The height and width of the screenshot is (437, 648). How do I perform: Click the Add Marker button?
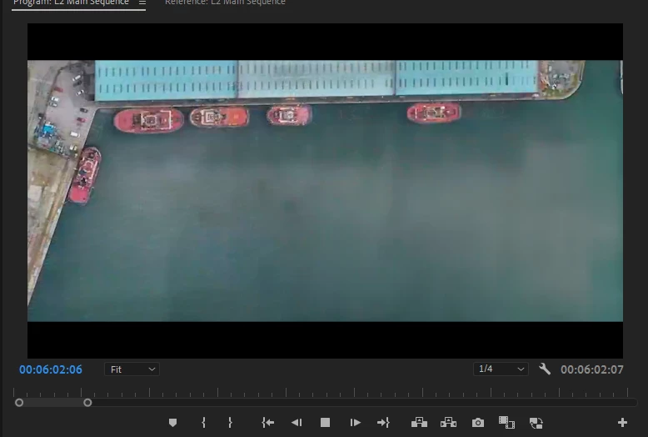pos(172,423)
